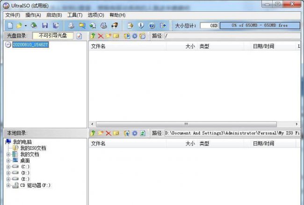Open the 文件(F) menu
This screenshot has width=304, height=205.
click(x=13, y=15)
